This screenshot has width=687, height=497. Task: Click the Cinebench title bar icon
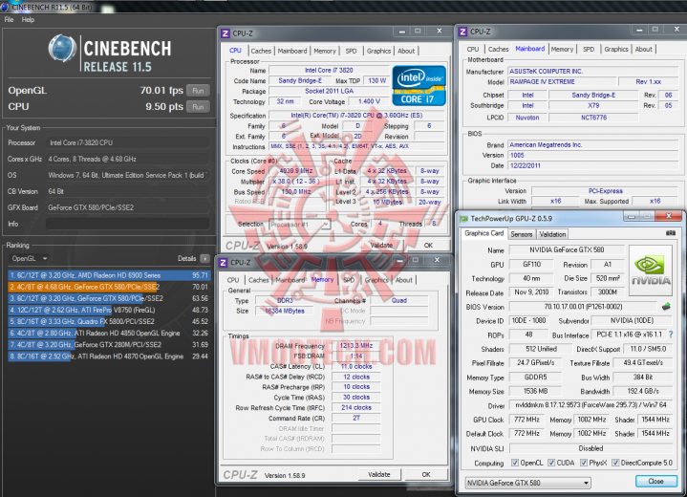[5, 7]
